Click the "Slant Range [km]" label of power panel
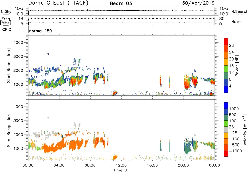Viewport: 248px width, 172px height. (x=9, y=66)
